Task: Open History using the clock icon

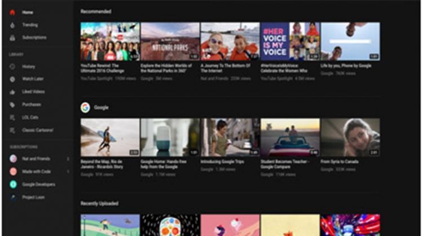Action: pos(12,67)
